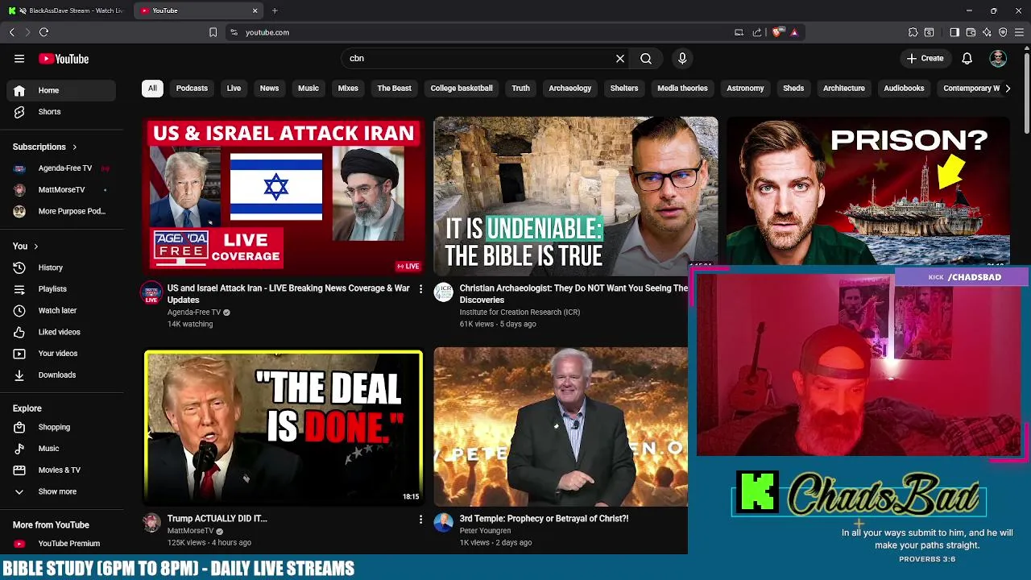
Task: Open a new browser tab
Action: pyautogui.click(x=275, y=10)
